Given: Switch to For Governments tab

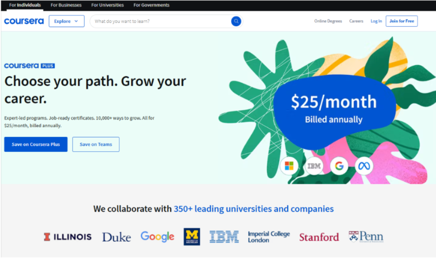Looking at the screenshot, I should [x=151, y=5].
